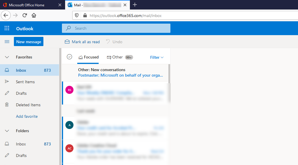Click the Deleted Items trash icon
The image size is (298, 165).
click(7, 105)
